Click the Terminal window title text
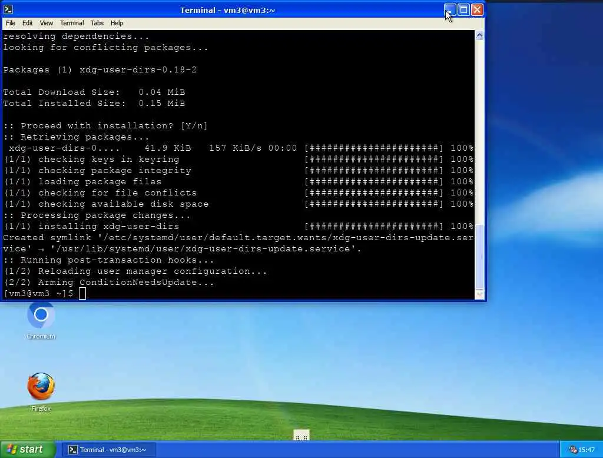Image resolution: width=603 pixels, height=458 pixels. point(227,10)
